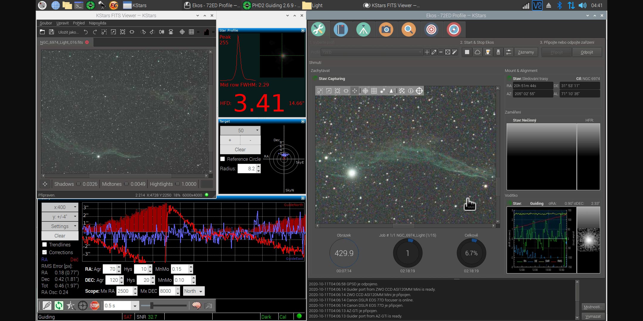Screen dimensions: 643x321
Task: Toggle the Corrections checkbox
Action: coord(44,252)
